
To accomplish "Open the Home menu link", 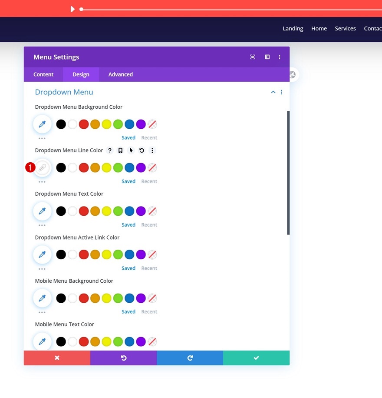I will click(x=319, y=28).
